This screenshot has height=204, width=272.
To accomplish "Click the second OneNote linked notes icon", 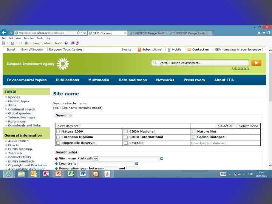I will click(77, 43).
